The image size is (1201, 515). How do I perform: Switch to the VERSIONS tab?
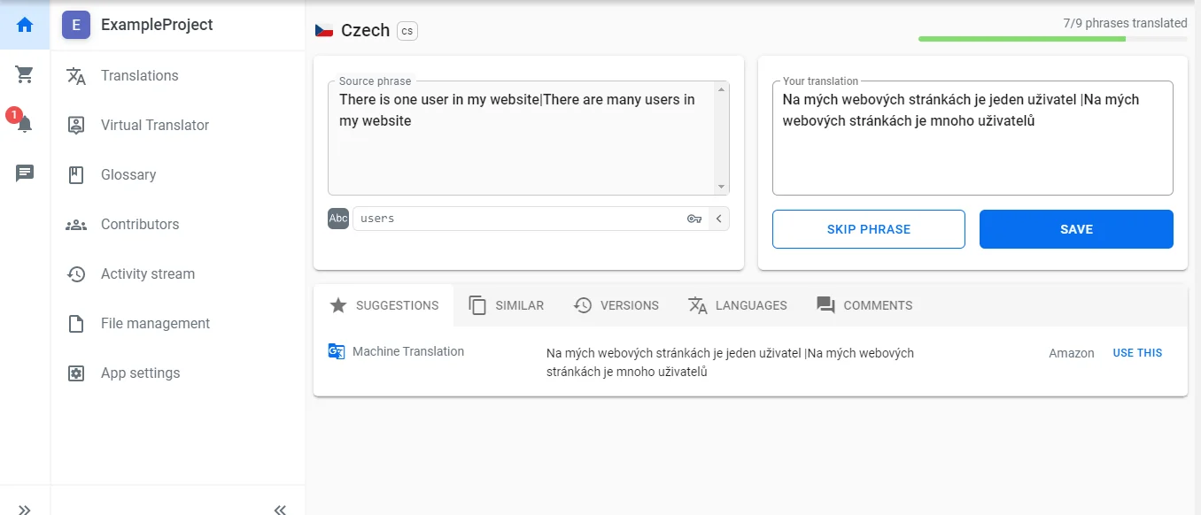click(x=616, y=305)
